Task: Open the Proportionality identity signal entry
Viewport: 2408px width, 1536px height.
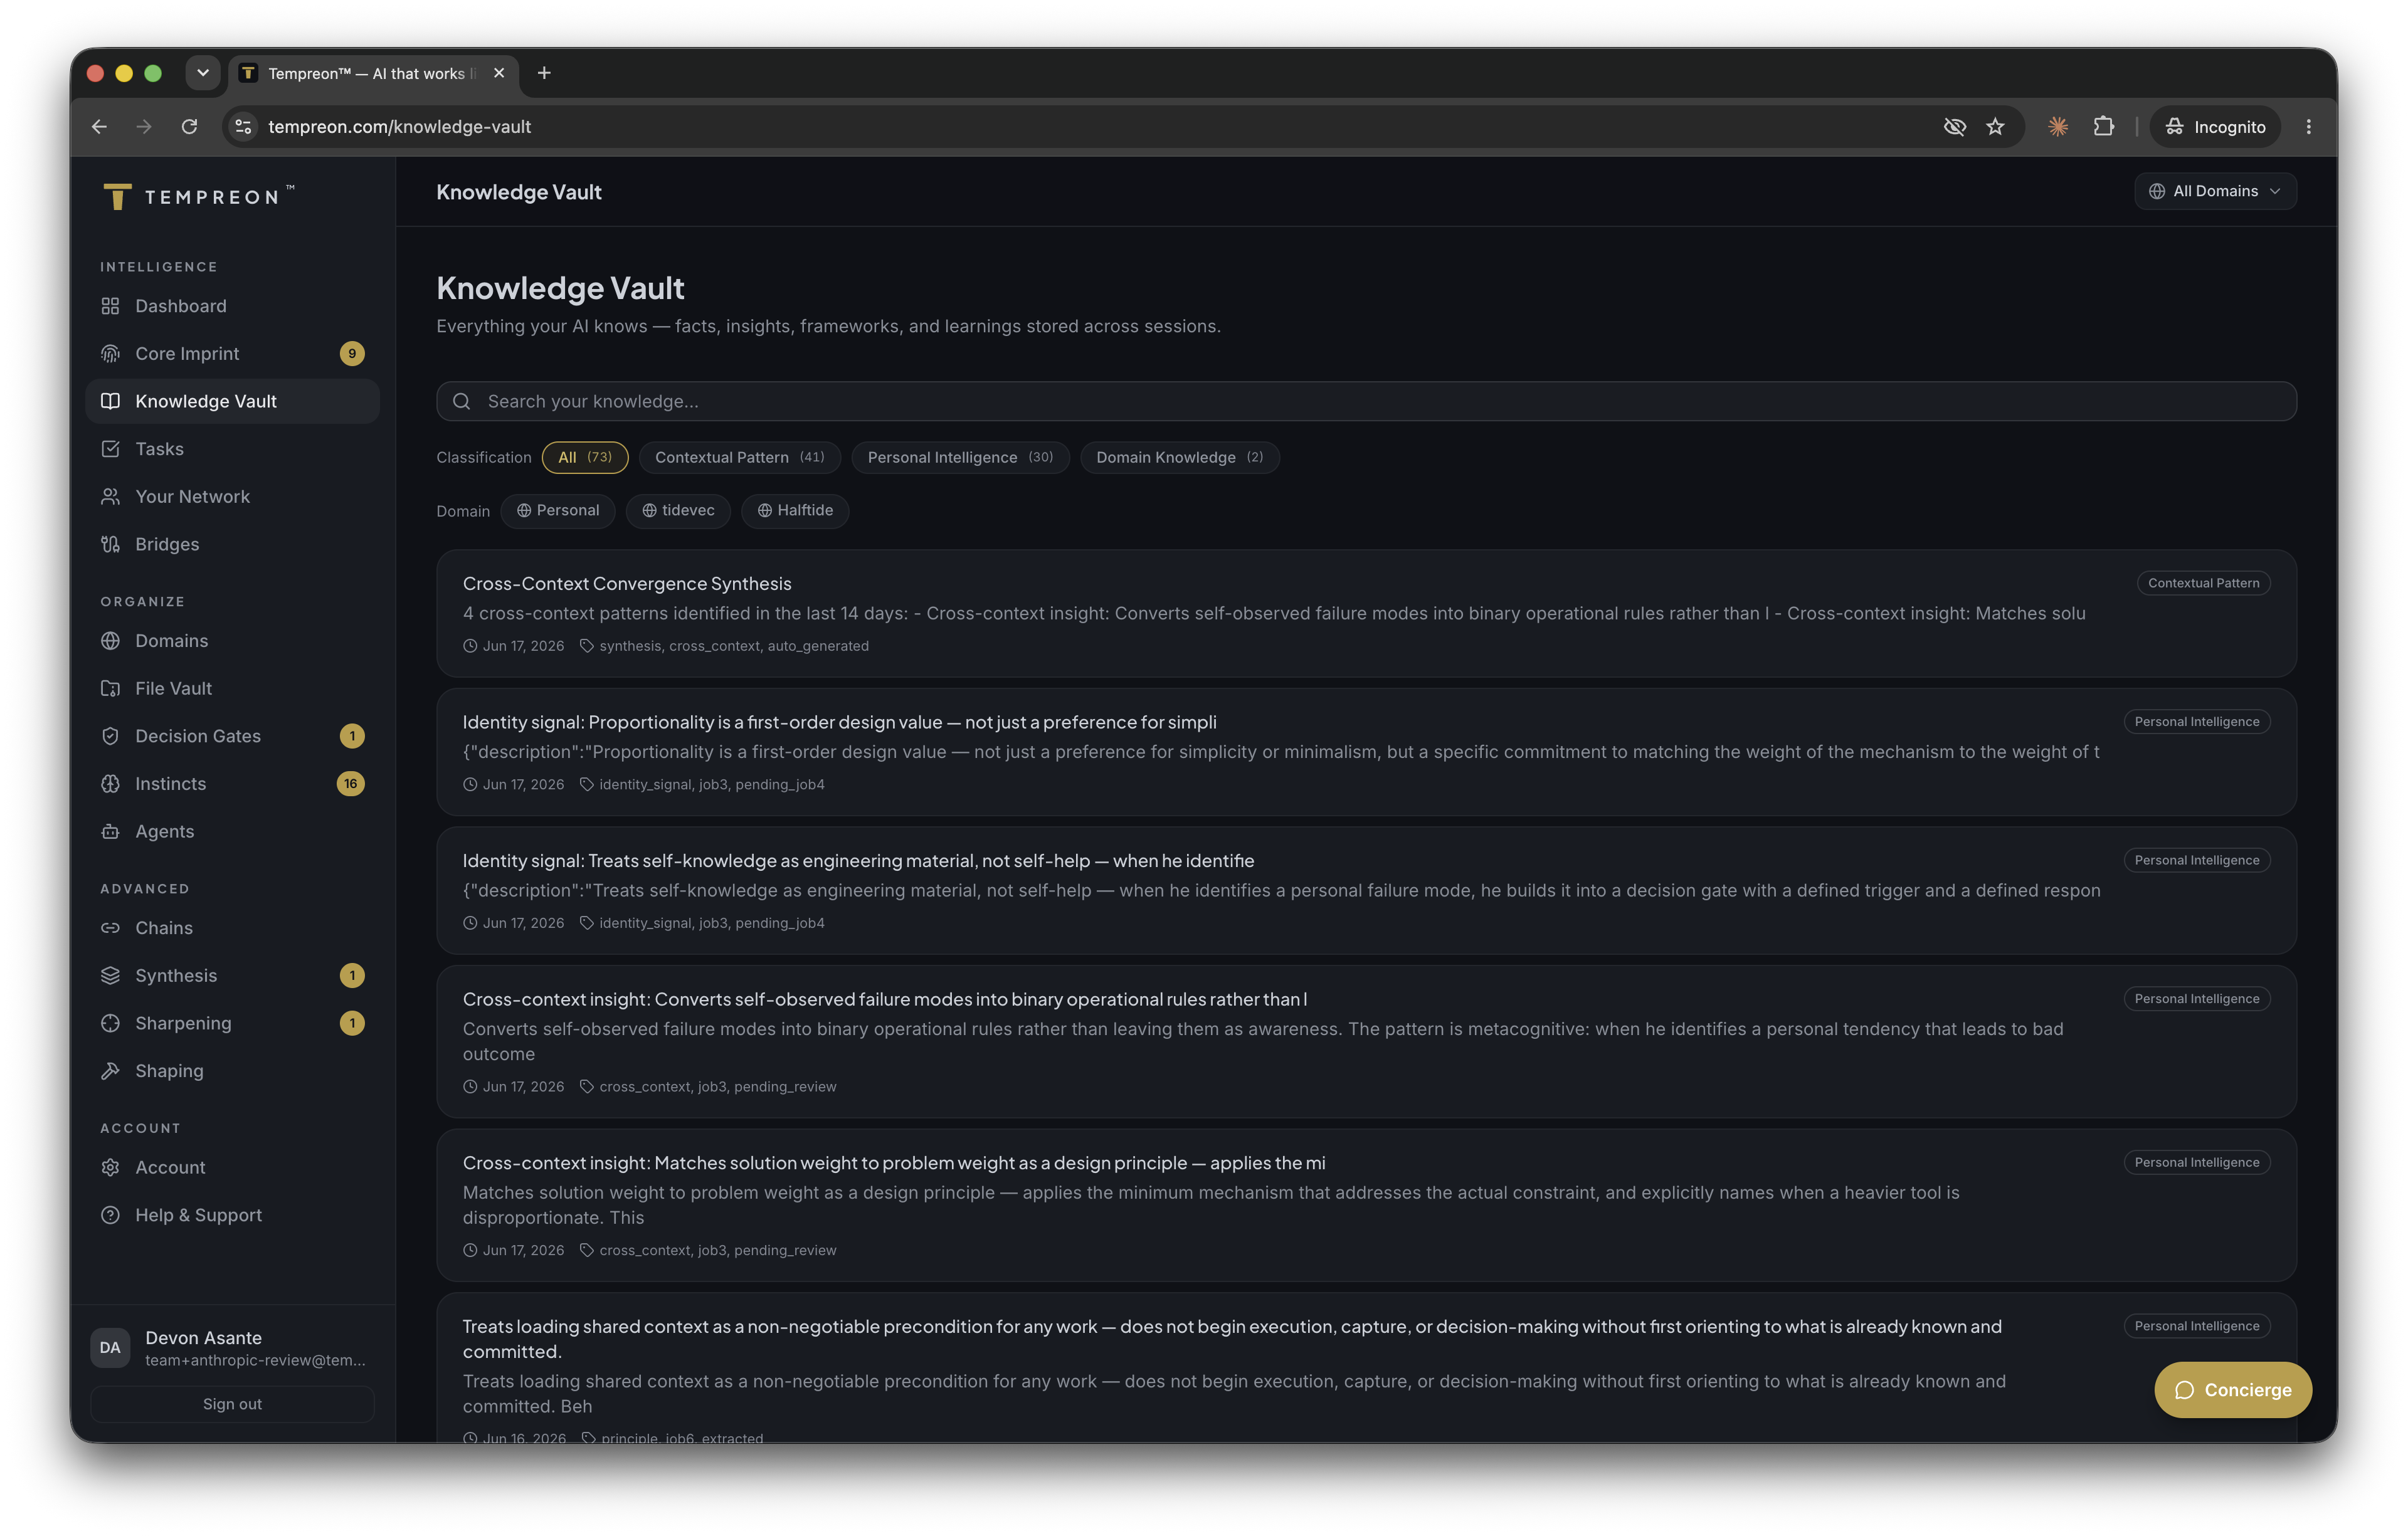Action: click(1366, 752)
